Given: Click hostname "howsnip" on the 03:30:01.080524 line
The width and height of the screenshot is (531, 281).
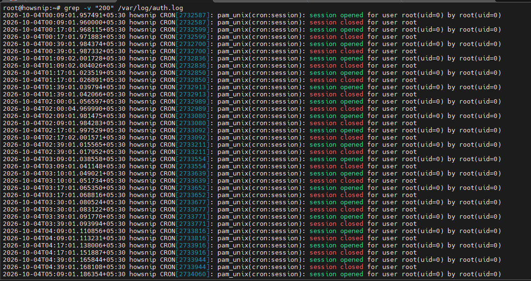Looking at the screenshot, I should coord(142,202).
